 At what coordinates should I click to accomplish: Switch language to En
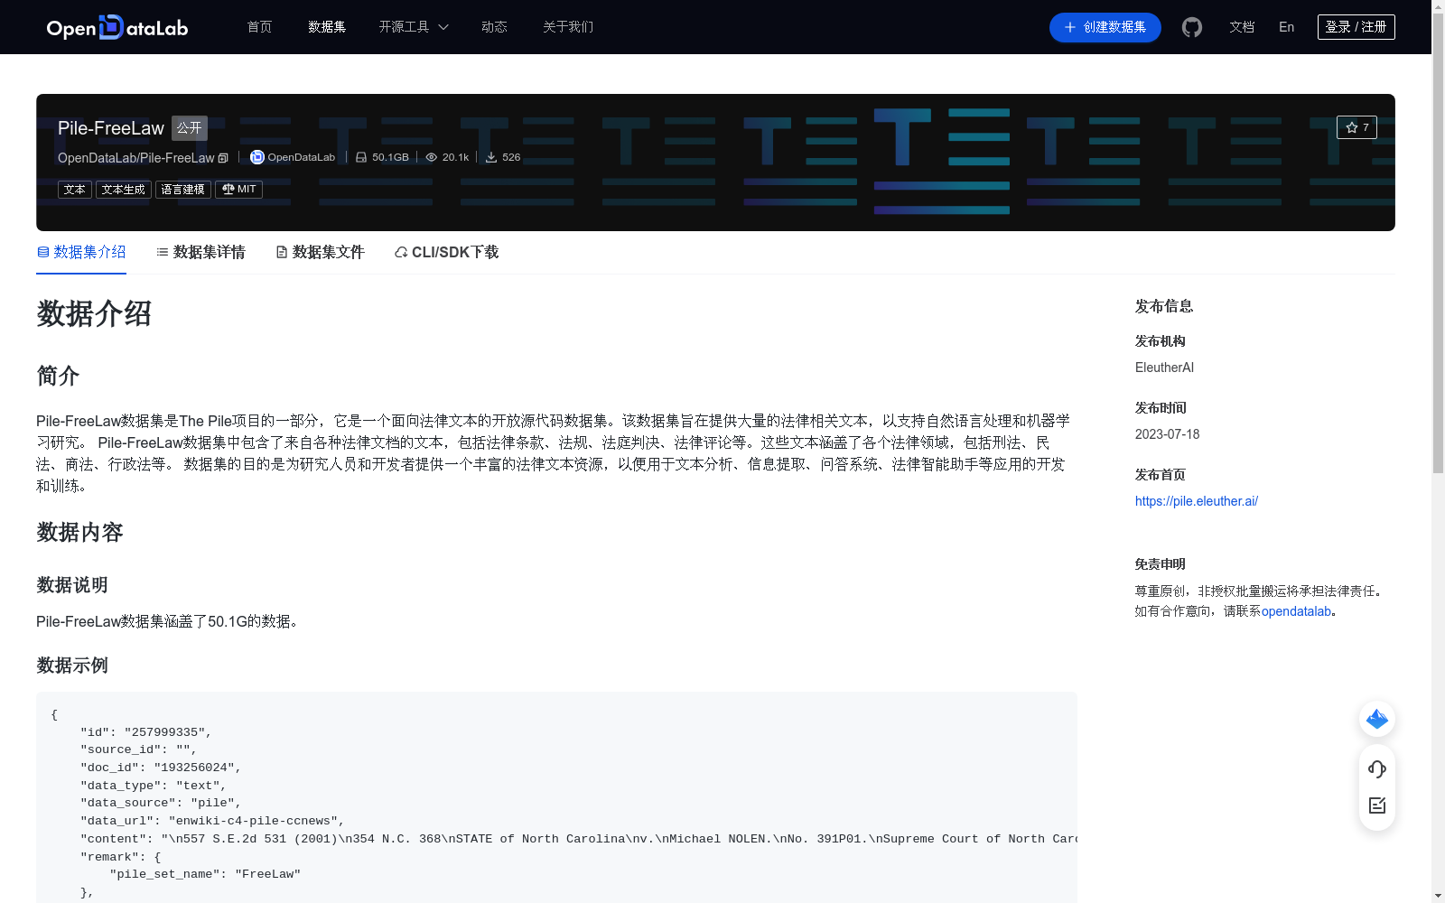coord(1286,27)
